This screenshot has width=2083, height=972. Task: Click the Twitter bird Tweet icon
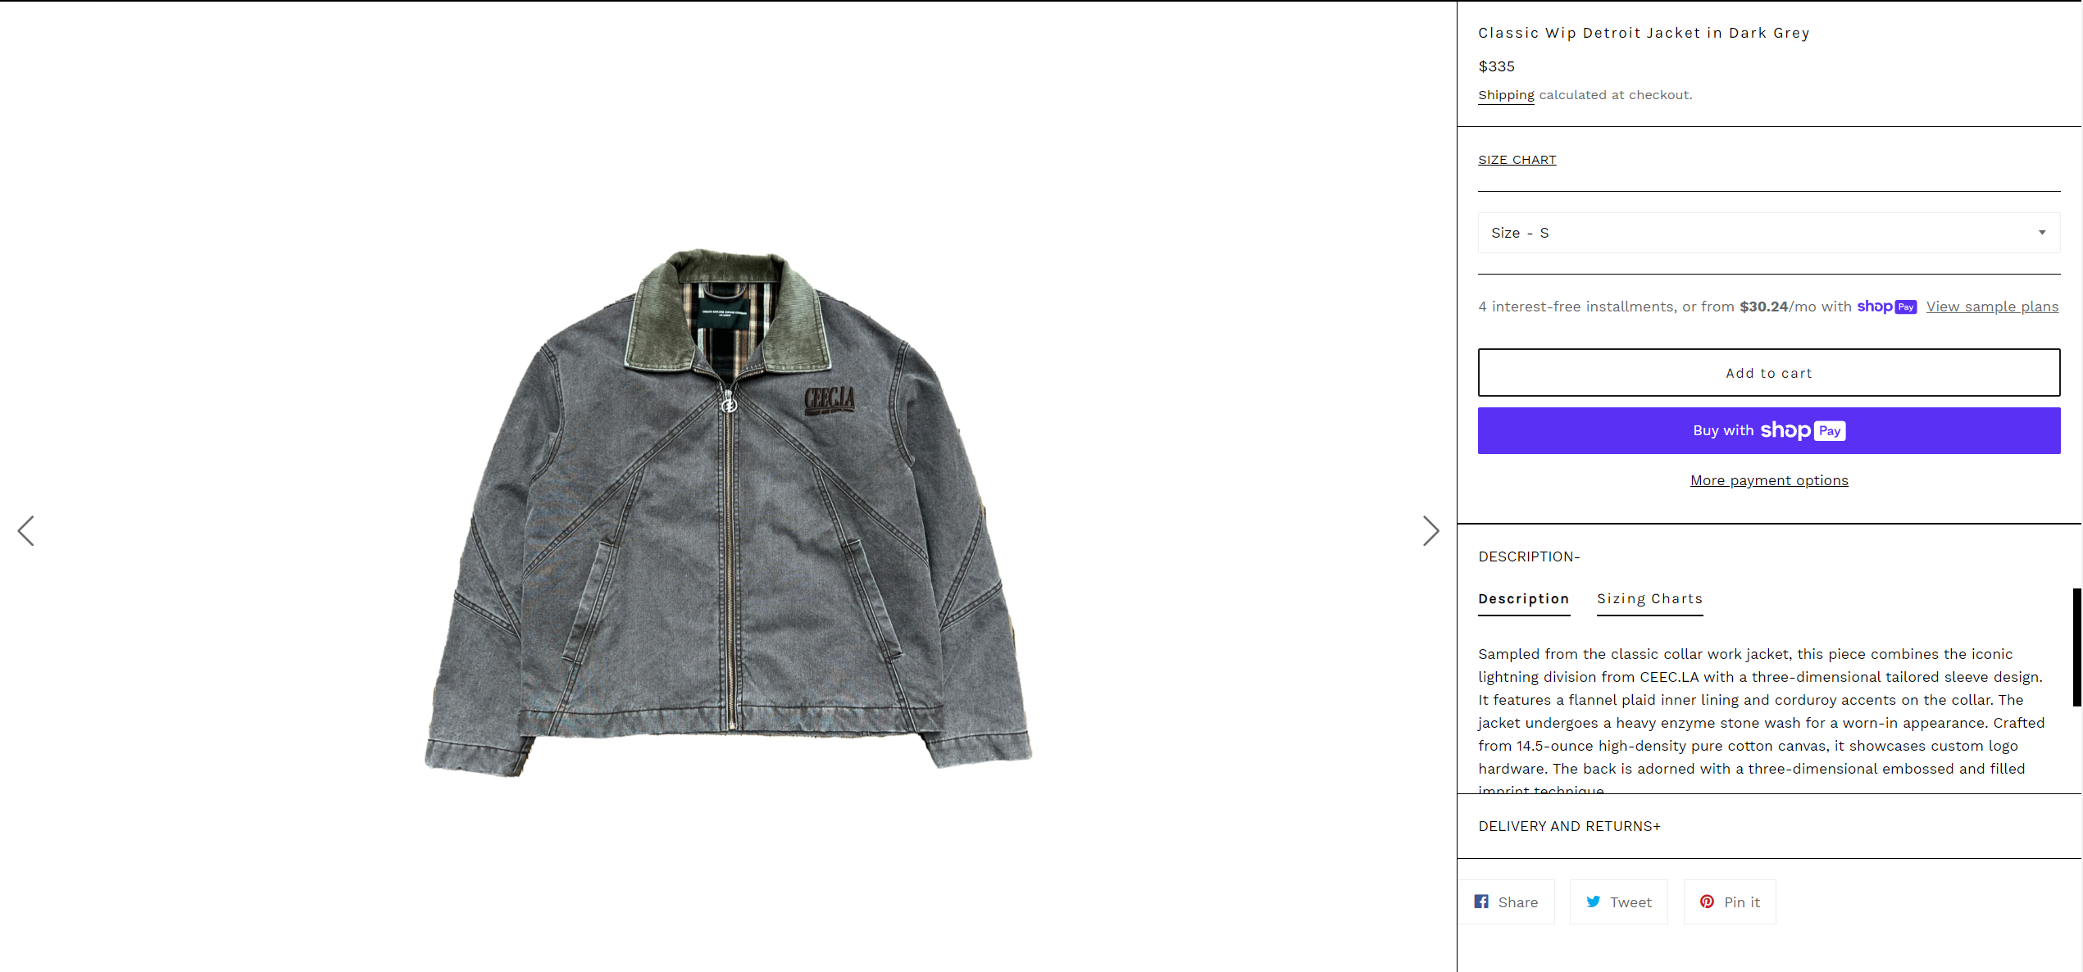pyautogui.click(x=1593, y=902)
